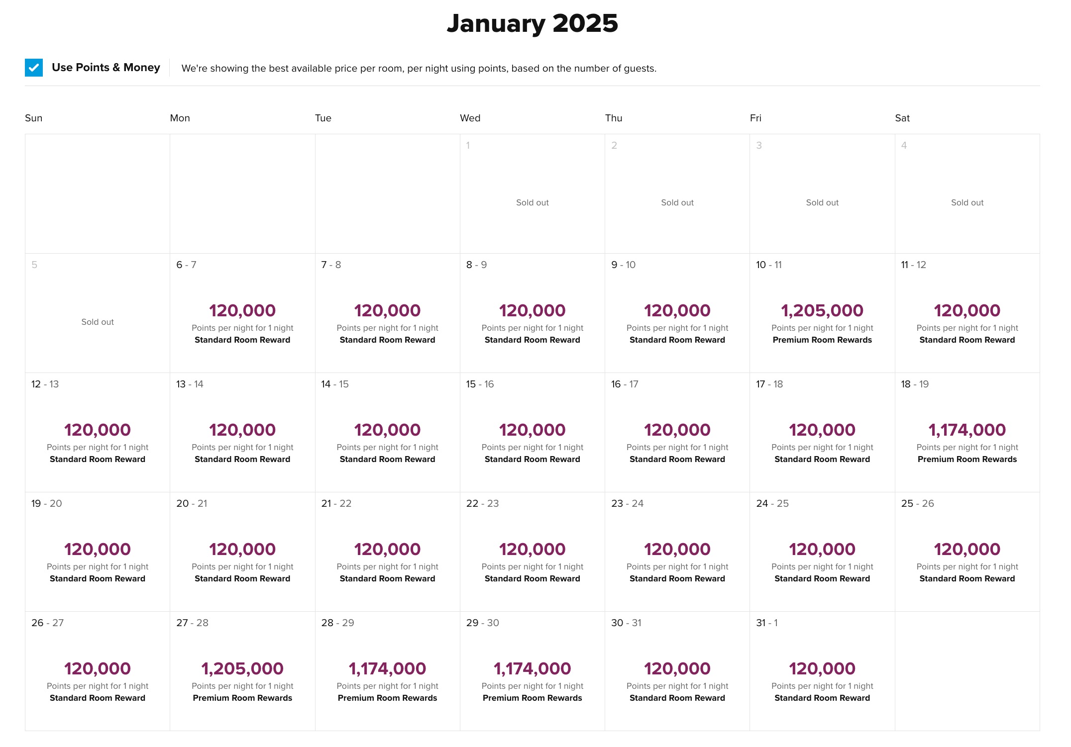Click the January 2025 month title

point(533,22)
